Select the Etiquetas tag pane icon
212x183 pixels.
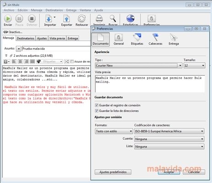137,39
